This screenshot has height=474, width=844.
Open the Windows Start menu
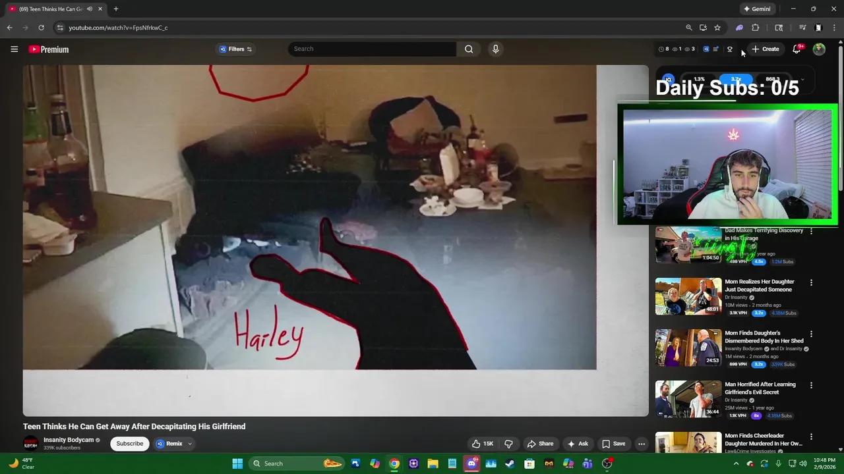pyautogui.click(x=237, y=463)
